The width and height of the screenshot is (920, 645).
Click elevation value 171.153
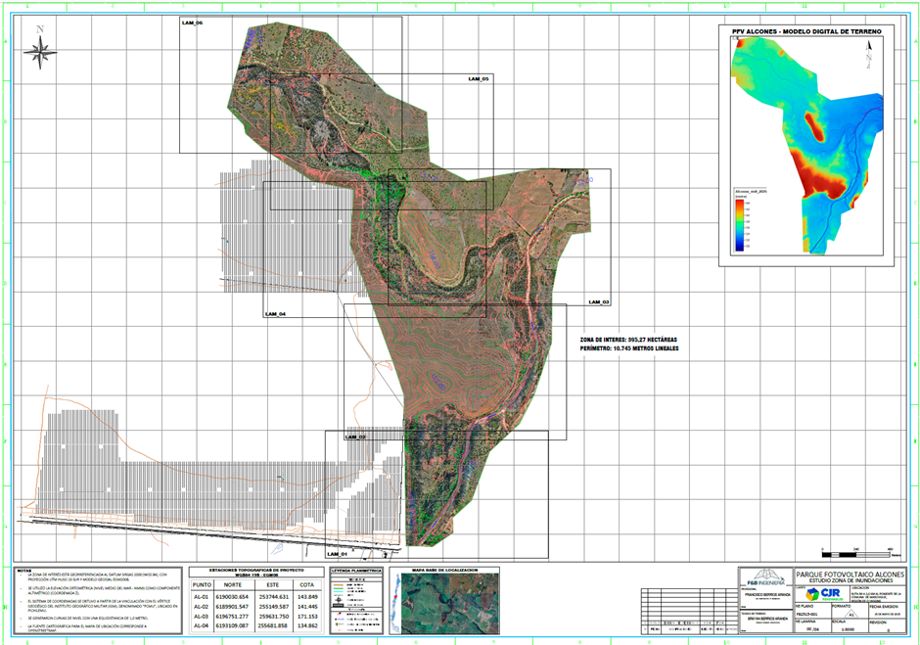[307, 617]
